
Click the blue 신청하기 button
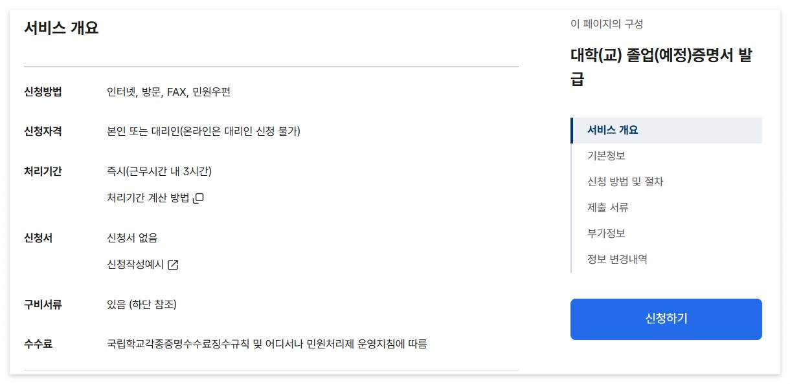tap(666, 319)
